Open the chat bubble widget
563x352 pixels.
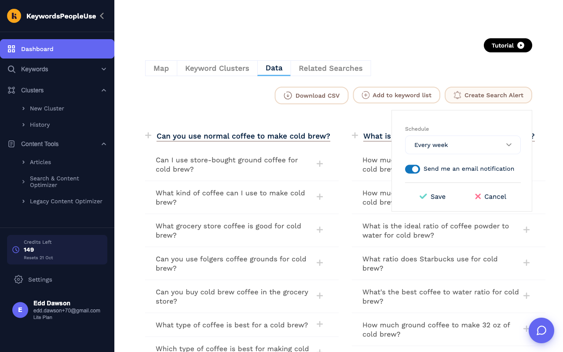[x=541, y=330]
